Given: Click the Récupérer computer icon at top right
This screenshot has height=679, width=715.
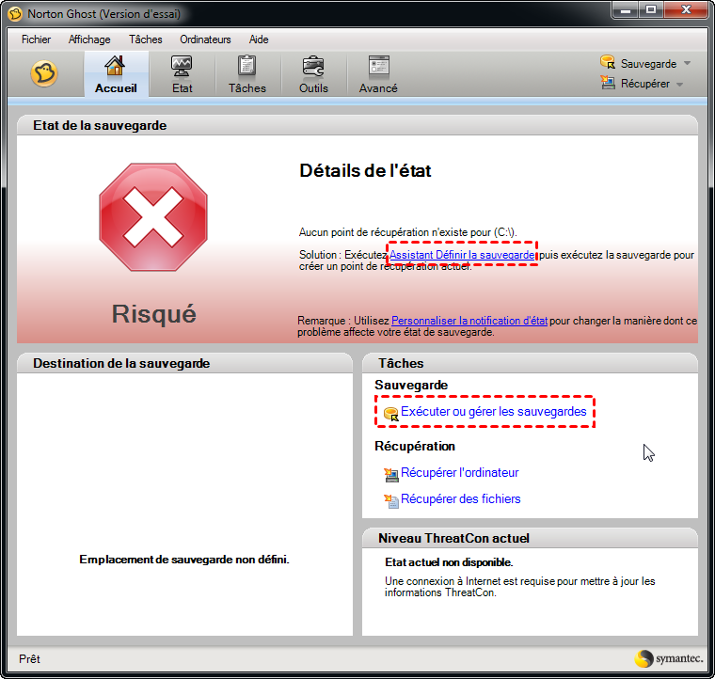Looking at the screenshot, I should click(608, 83).
